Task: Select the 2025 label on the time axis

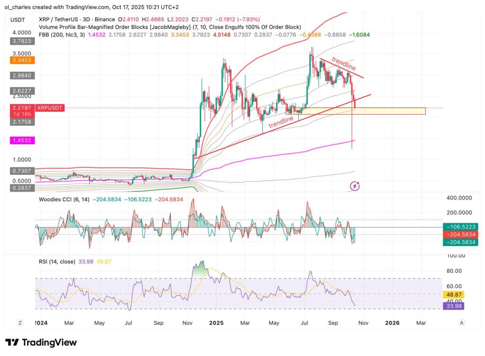Action: pos(216,322)
